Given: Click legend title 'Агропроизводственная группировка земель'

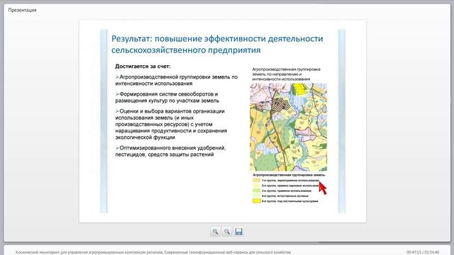Looking at the screenshot, I should 289,175.
